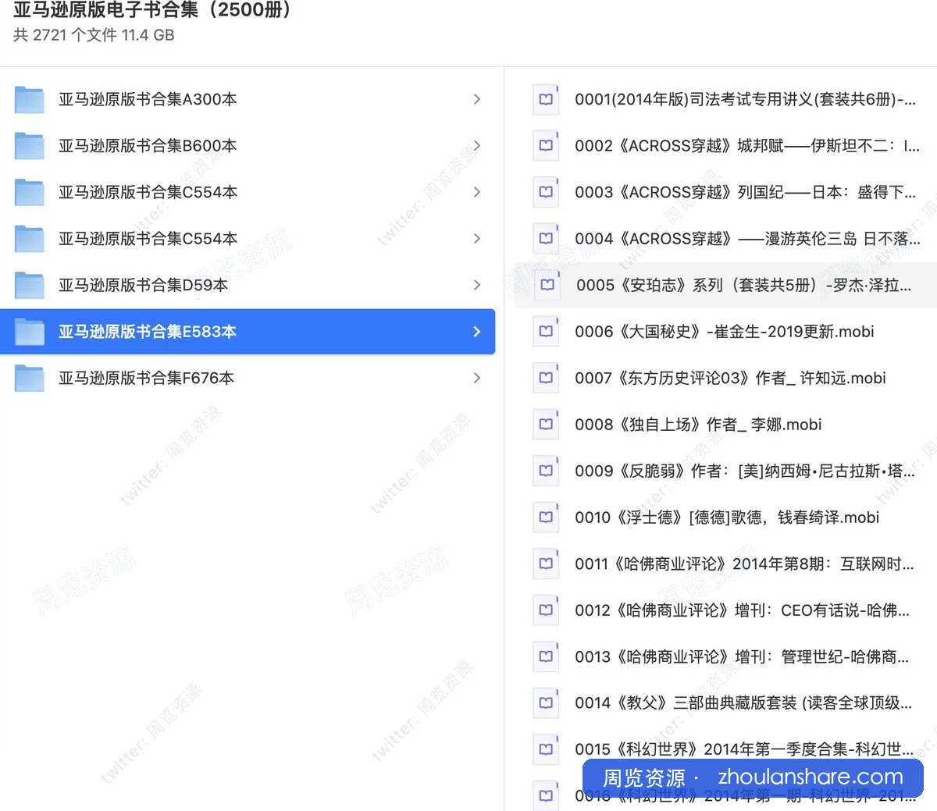Click the file count text 共 2721 个文件 11.4 GB
Screen dimensions: 937x811
pos(94,35)
